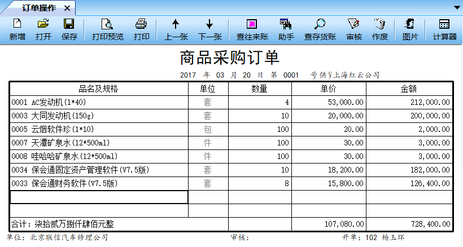
Task: Click the 单位 column header
Action: [208, 89]
